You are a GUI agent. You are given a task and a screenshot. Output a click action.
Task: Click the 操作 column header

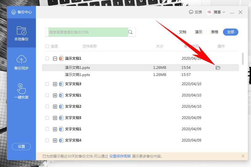click(x=221, y=46)
